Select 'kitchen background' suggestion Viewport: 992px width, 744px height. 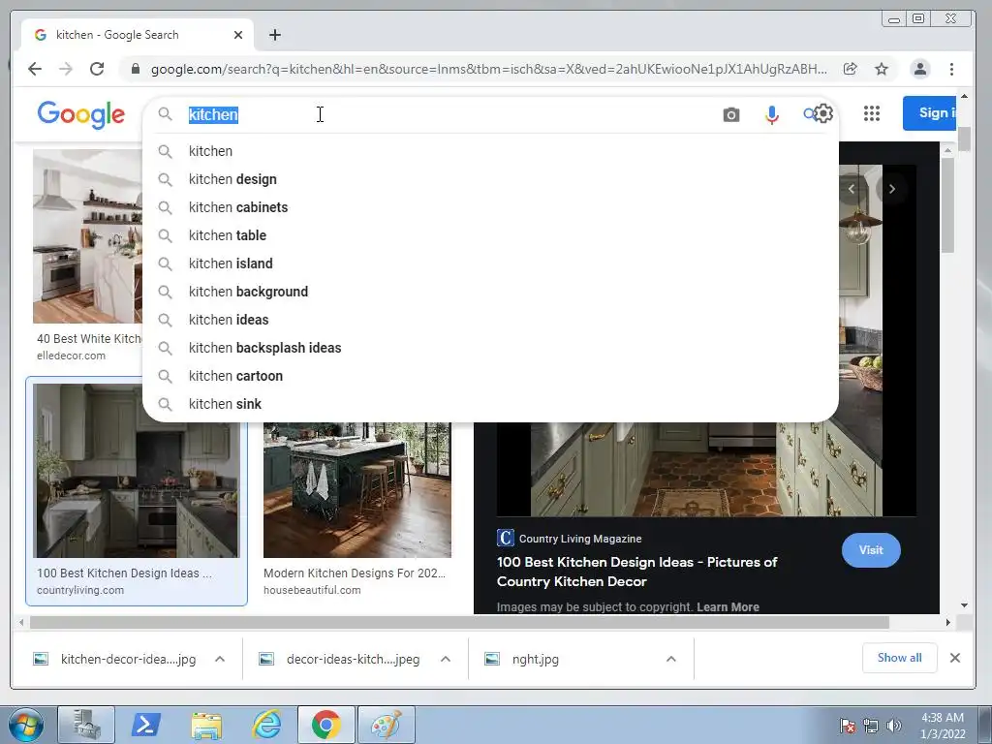tap(490, 292)
